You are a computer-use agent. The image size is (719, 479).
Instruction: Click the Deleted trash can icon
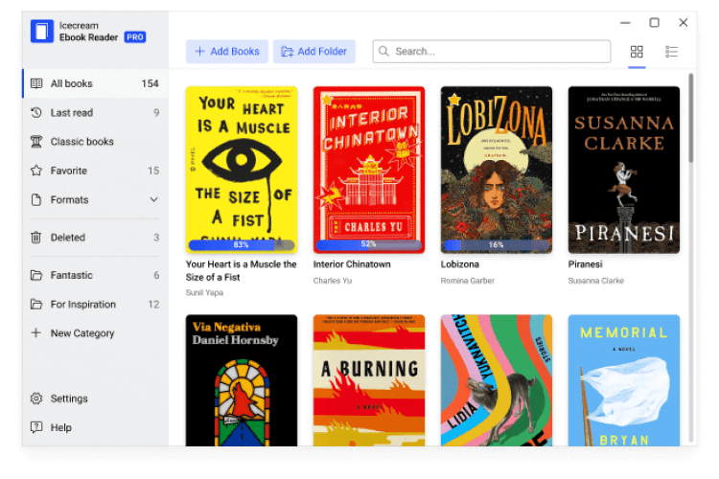(36, 238)
